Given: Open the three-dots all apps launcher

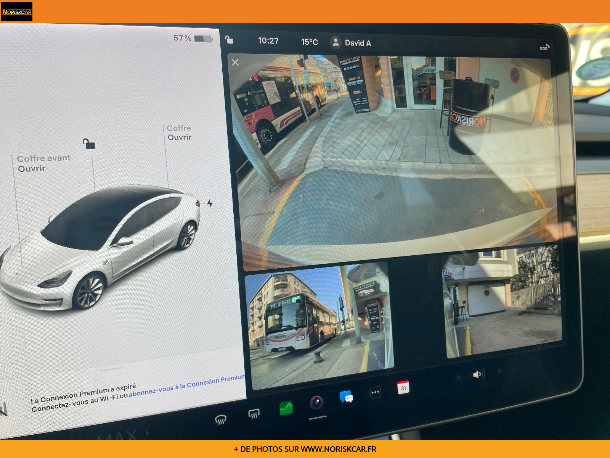Looking at the screenshot, I should coord(375,392).
